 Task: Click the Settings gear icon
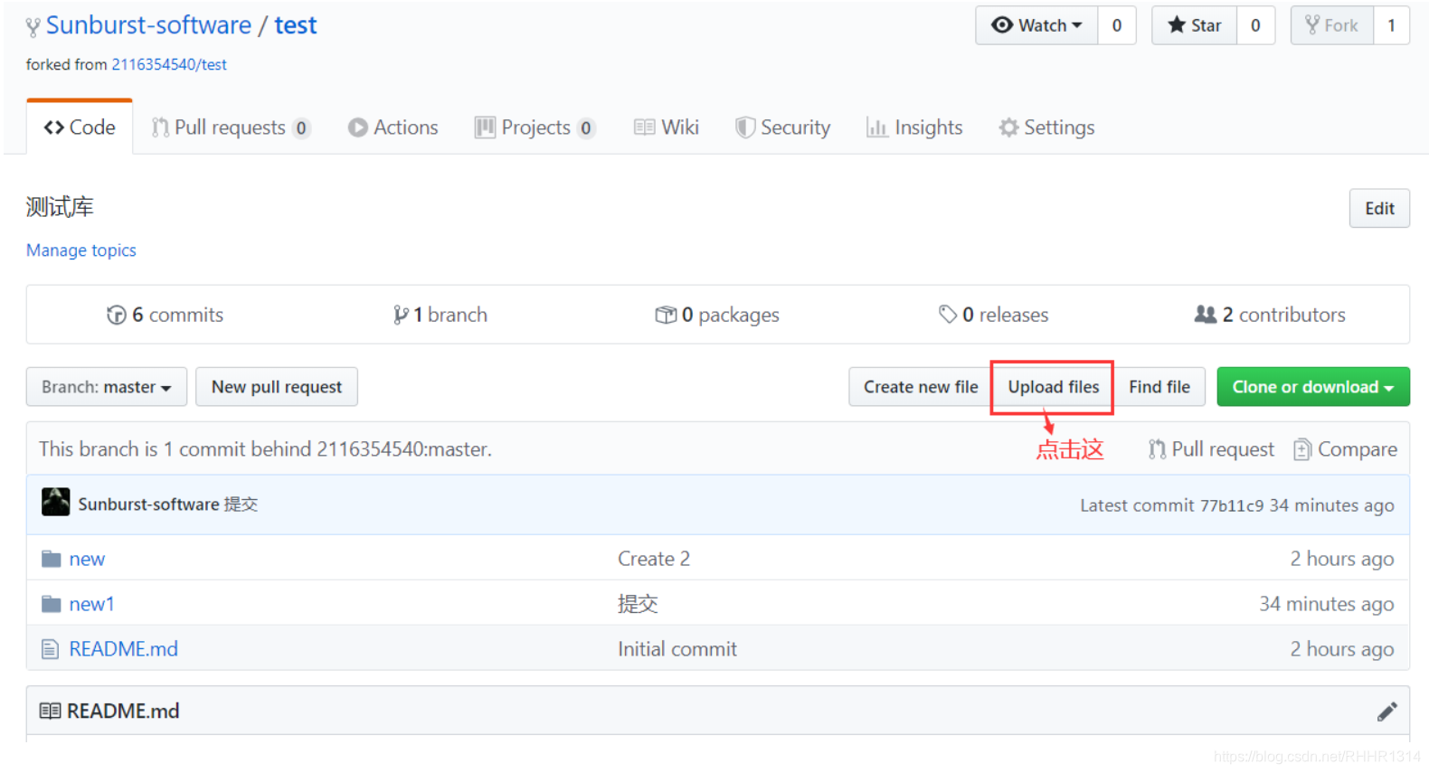(x=1008, y=127)
